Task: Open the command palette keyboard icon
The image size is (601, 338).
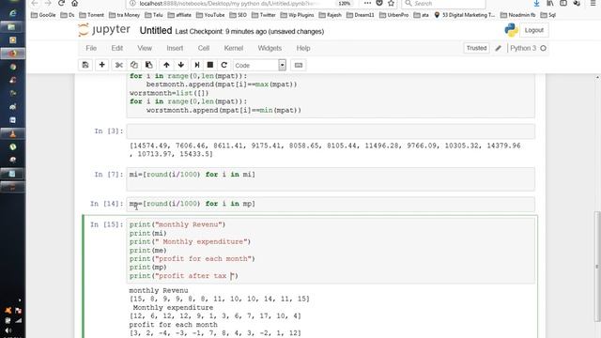Action: tap(299, 65)
